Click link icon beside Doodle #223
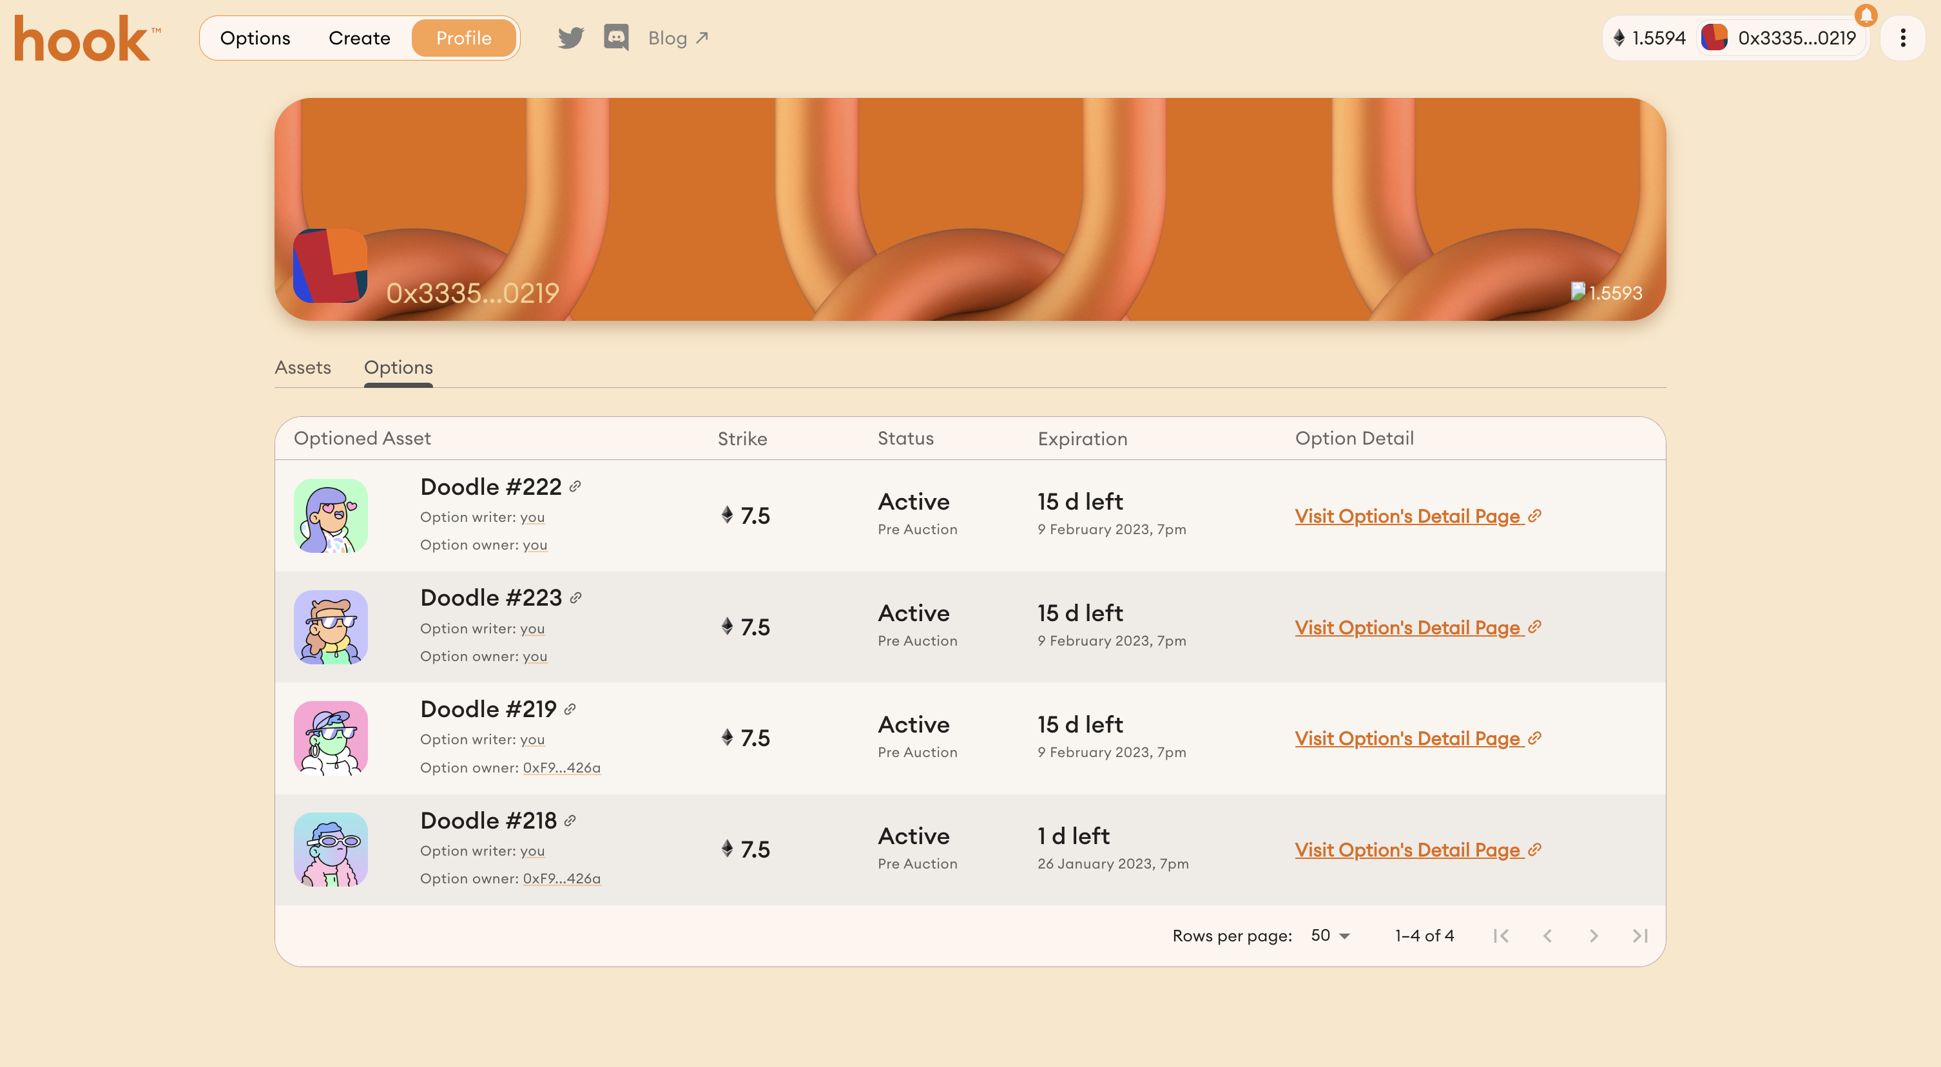Viewport: 1941px width, 1067px height. coord(575,597)
